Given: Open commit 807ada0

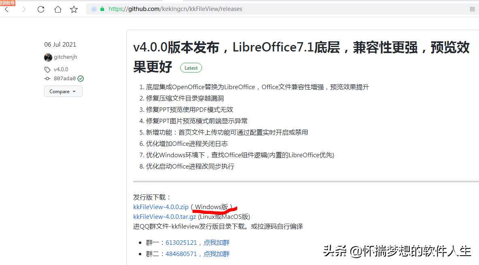Looking at the screenshot, I should tap(65, 79).
